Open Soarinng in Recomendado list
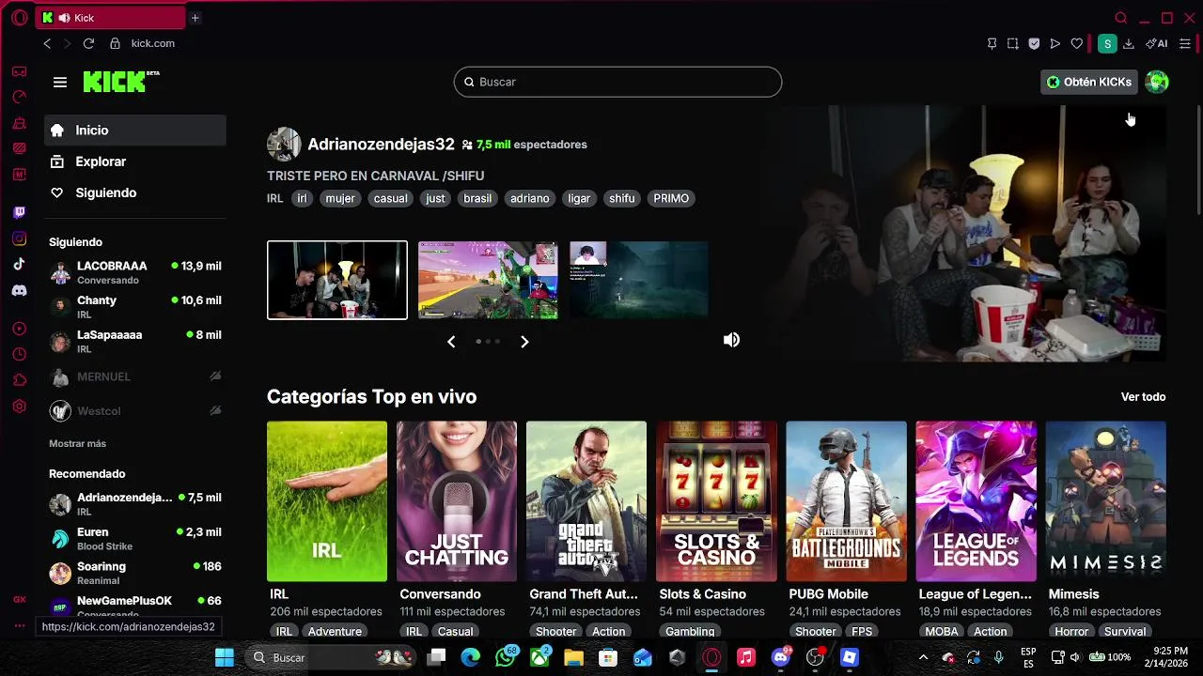 (x=135, y=573)
